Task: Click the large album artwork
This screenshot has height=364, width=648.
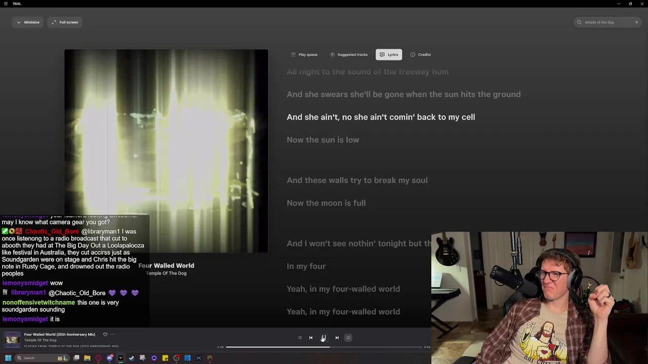Action: click(166, 151)
